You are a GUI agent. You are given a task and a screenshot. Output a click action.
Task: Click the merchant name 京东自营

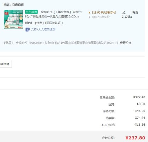click(18, 4)
